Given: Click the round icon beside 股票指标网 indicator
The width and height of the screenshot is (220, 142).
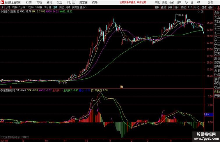Looking at the screenshot, I should [1, 90].
